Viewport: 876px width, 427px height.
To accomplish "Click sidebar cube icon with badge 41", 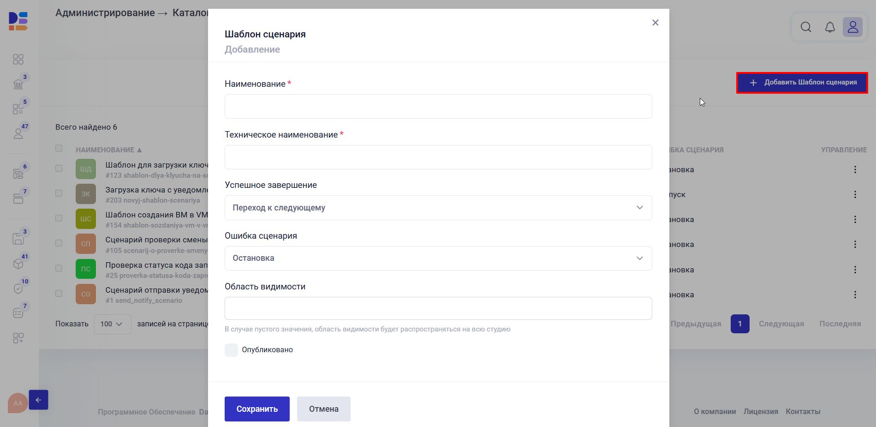I will 18,264.
